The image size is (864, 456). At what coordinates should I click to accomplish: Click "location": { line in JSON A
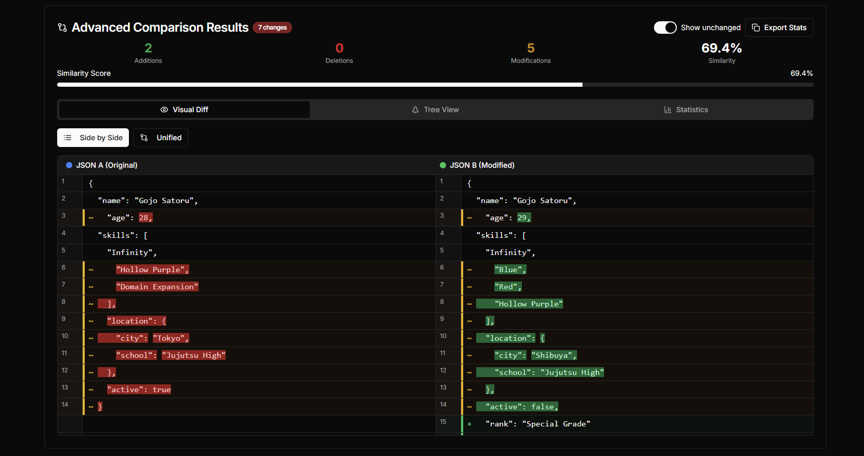pos(259,321)
